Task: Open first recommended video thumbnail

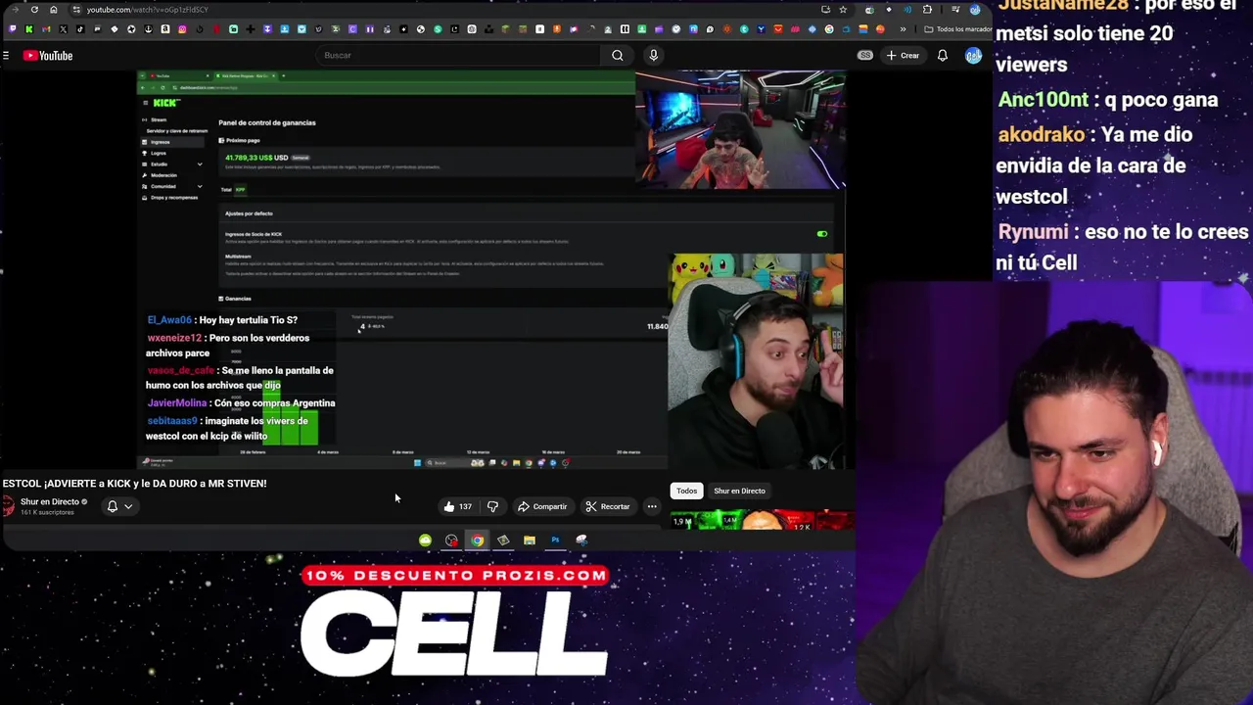Action: (x=761, y=521)
